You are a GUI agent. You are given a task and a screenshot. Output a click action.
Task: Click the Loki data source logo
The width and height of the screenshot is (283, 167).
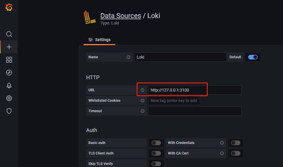click(x=90, y=17)
